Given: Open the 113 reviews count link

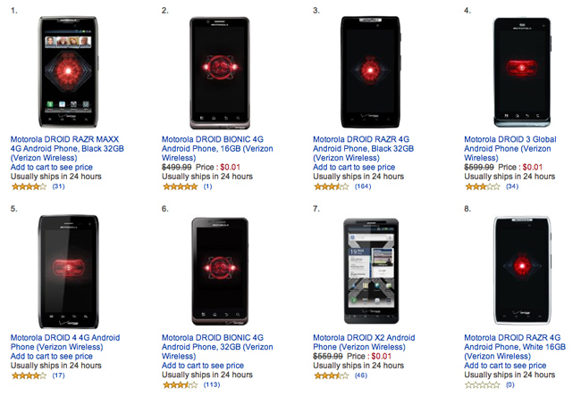Looking at the screenshot, I should 212,385.
